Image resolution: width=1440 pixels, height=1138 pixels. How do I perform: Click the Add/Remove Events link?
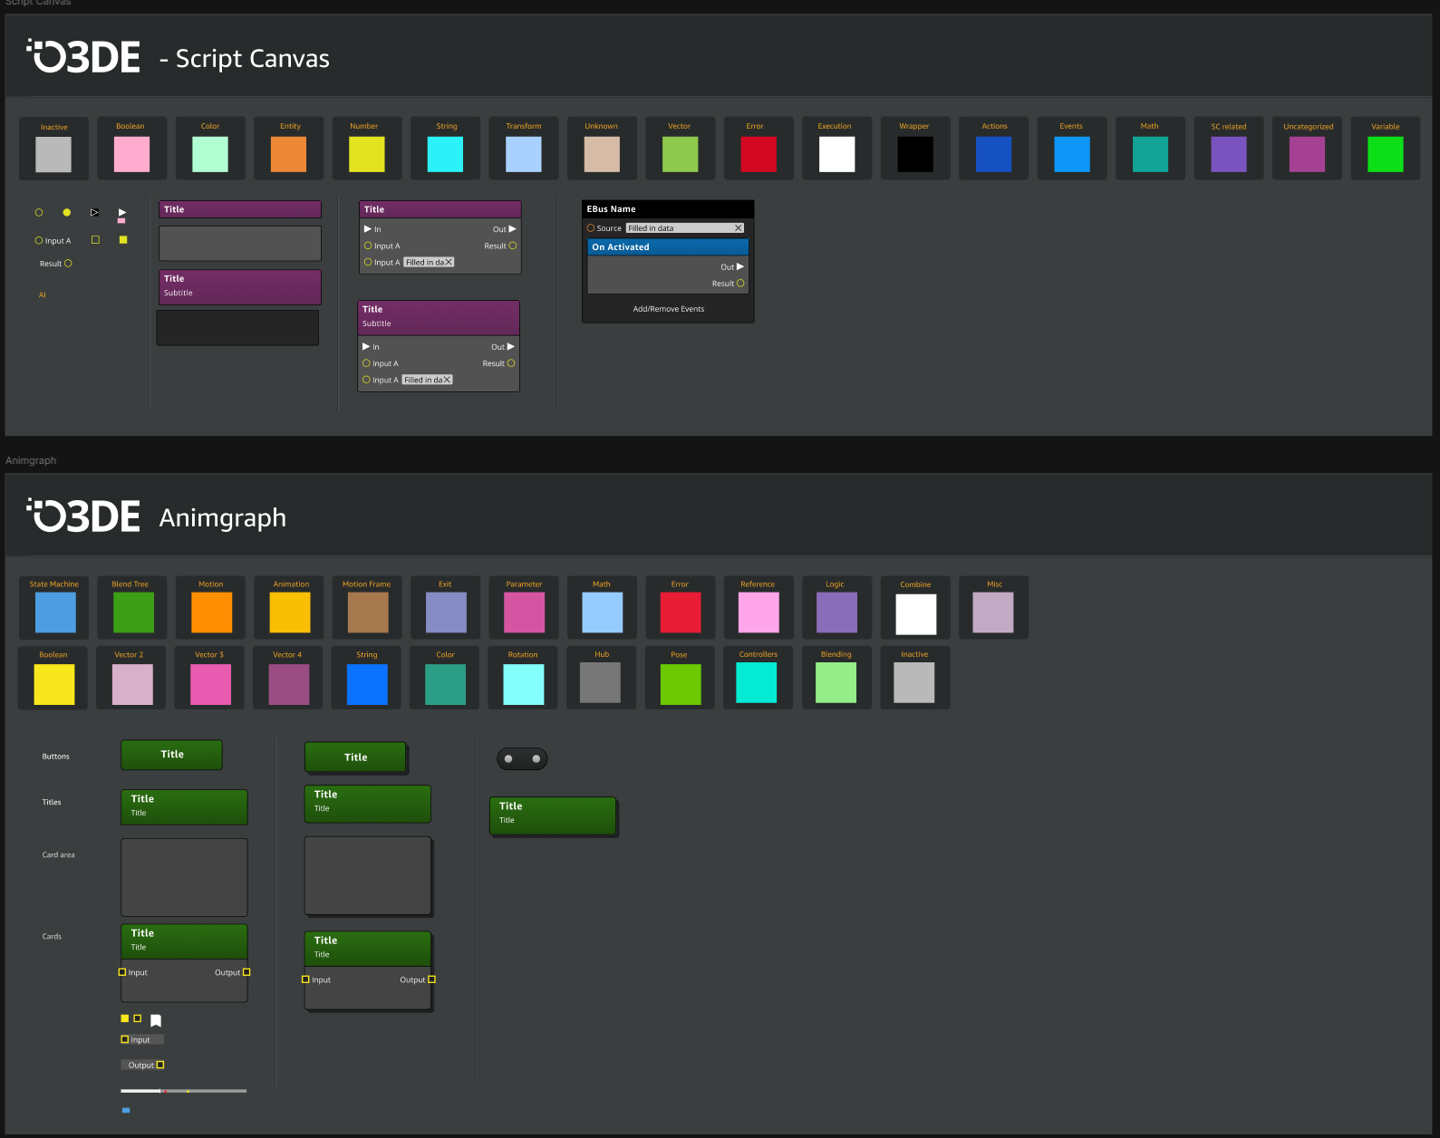pos(669,309)
